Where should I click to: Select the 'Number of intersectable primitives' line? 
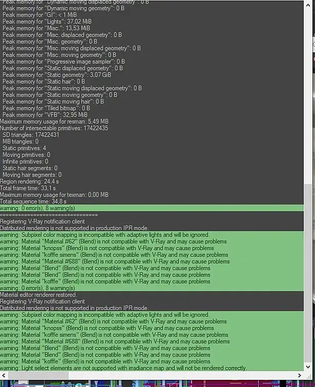click(54, 128)
